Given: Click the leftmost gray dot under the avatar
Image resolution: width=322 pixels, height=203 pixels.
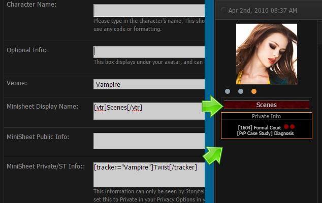Looking at the screenshot, I should click(228, 91).
